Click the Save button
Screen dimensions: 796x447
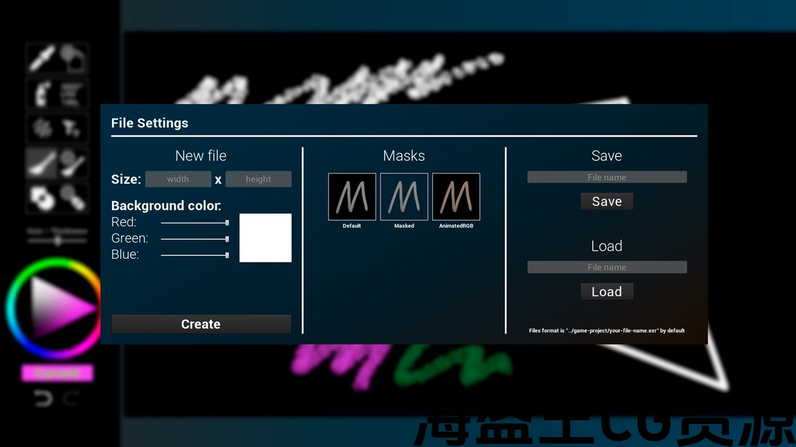[x=606, y=201]
